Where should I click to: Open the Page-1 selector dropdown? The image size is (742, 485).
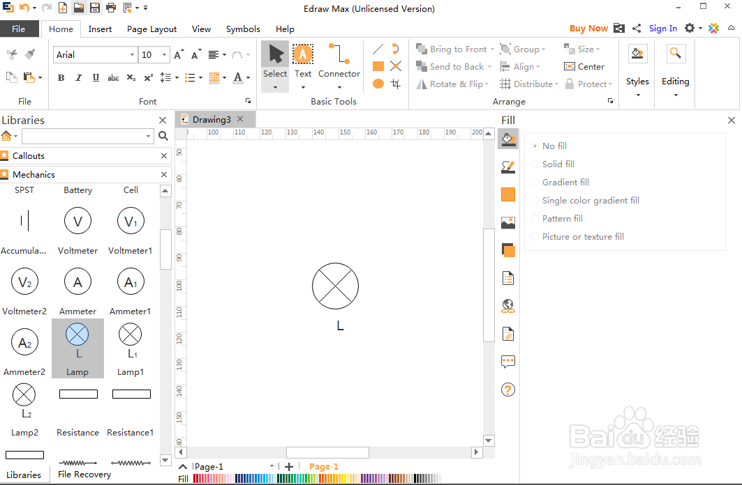click(x=272, y=466)
